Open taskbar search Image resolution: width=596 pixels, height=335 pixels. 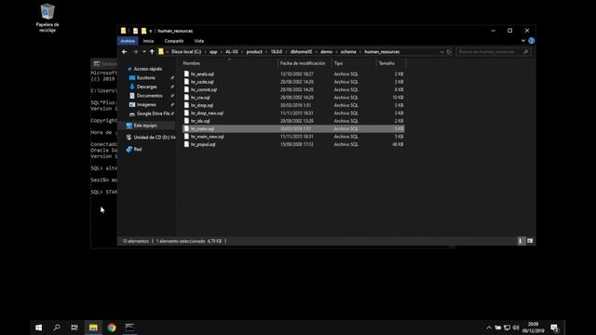(x=57, y=328)
